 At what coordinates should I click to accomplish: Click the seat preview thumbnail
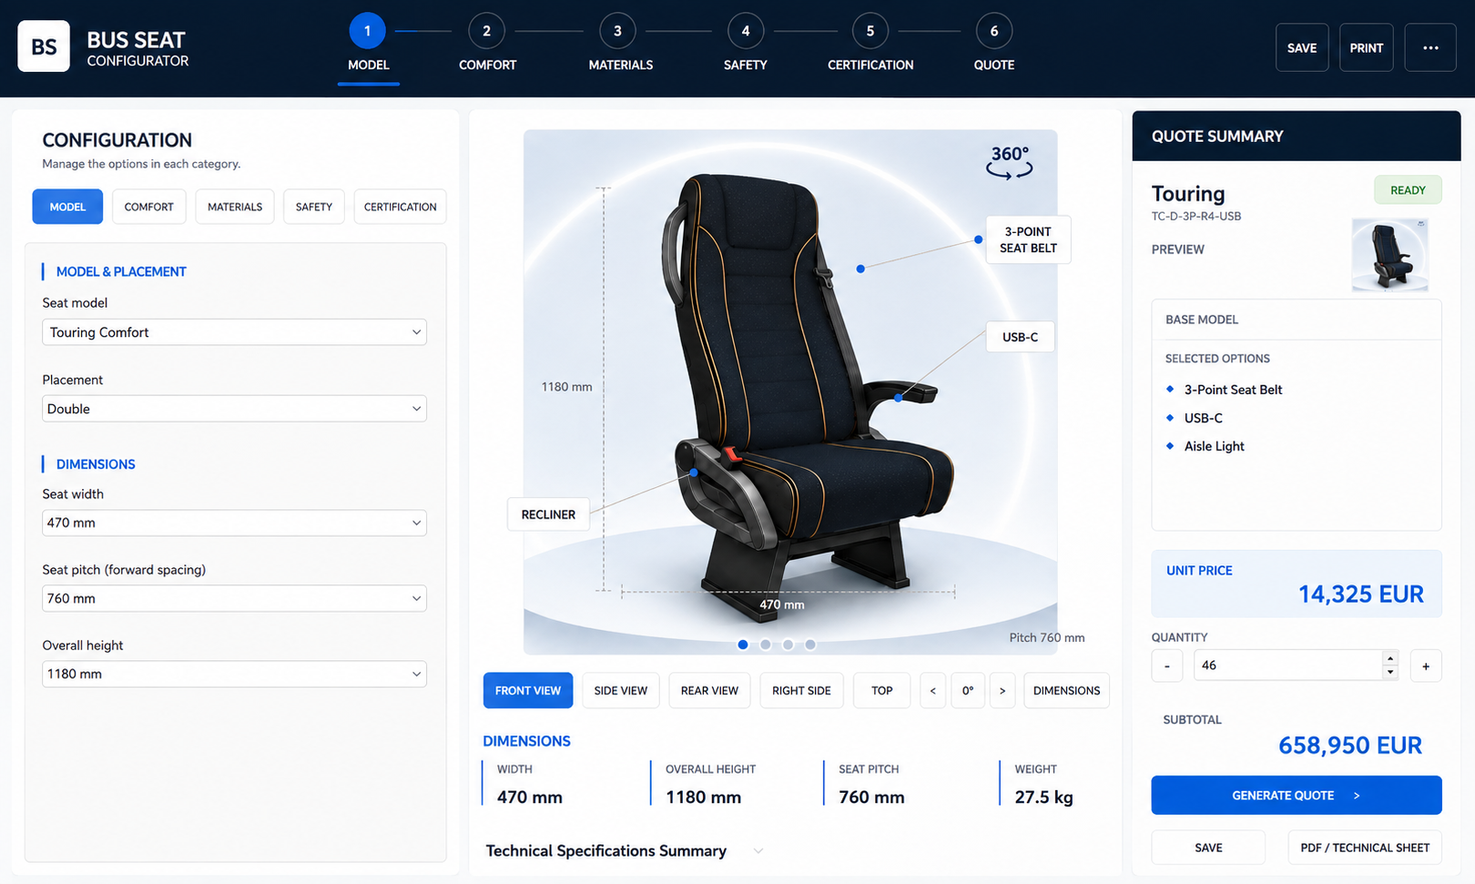1389,255
